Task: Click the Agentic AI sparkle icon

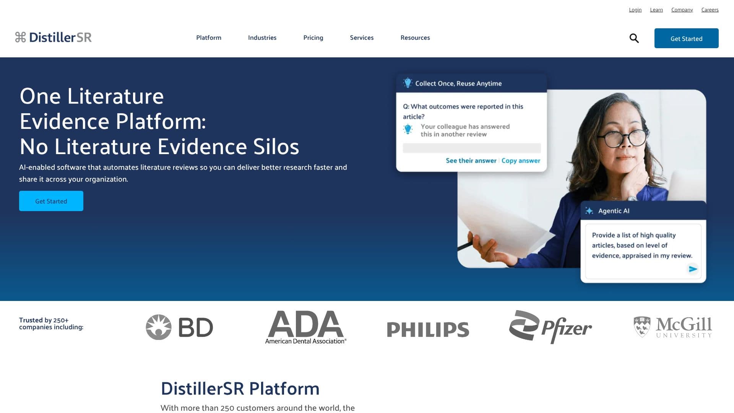Action: [x=589, y=211]
